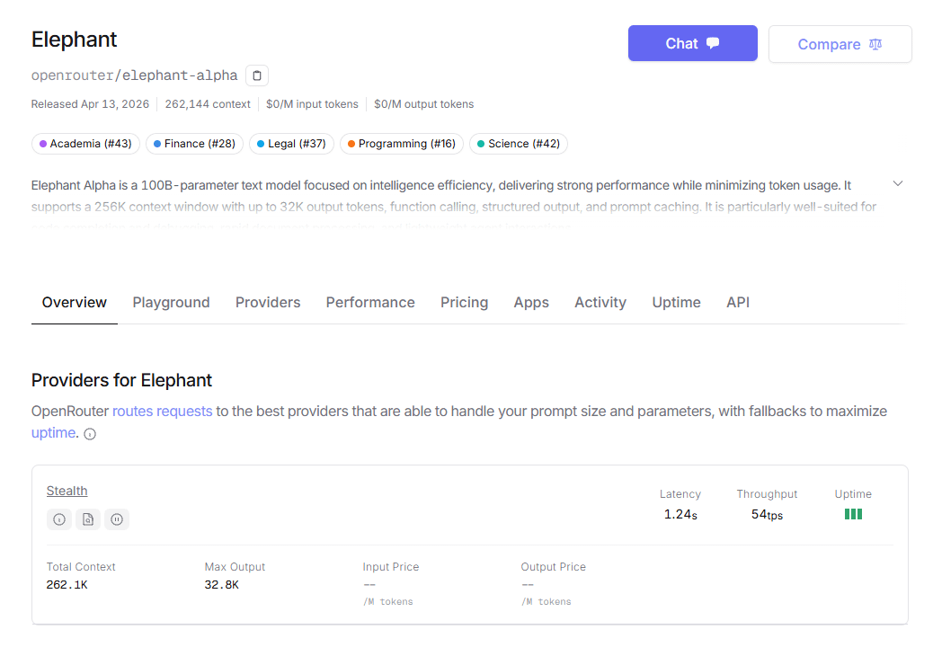This screenshot has height=647, width=933.
Task: Open the Stealth provider link
Action: pos(67,492)
